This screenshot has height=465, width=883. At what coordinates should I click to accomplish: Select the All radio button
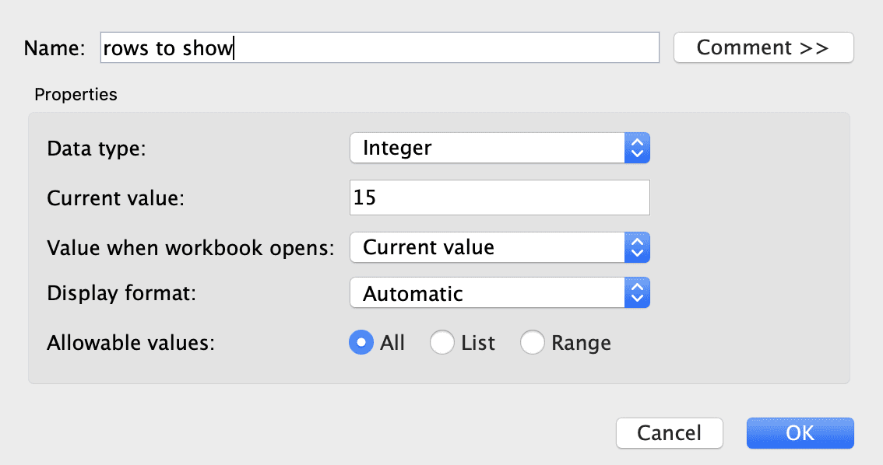tap(361, 342)
